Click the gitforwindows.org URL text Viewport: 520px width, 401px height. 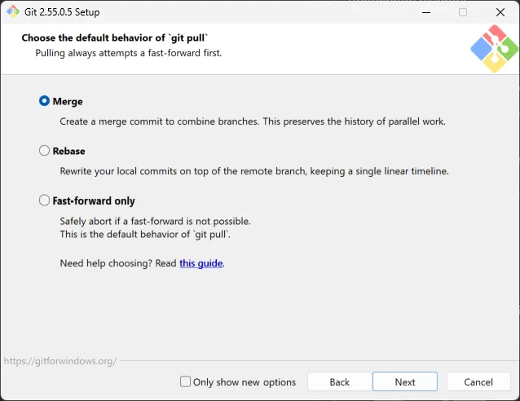[x=60, y=361]
